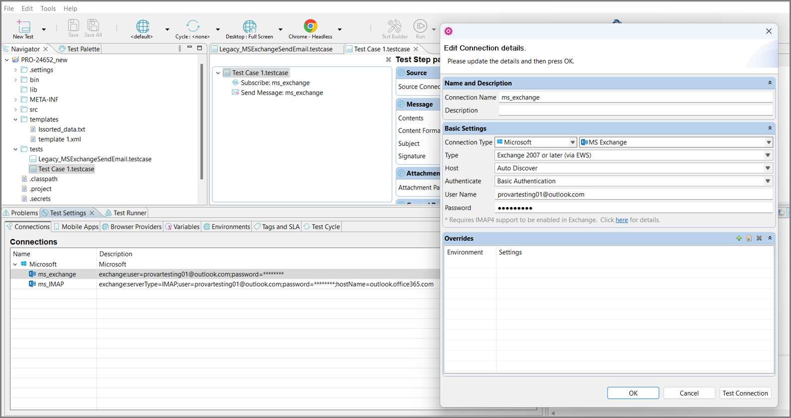Viewport: 791px width, 418px height.
Task: Close the Test Case 1.testcase editor tab
Action: point(416,49)
